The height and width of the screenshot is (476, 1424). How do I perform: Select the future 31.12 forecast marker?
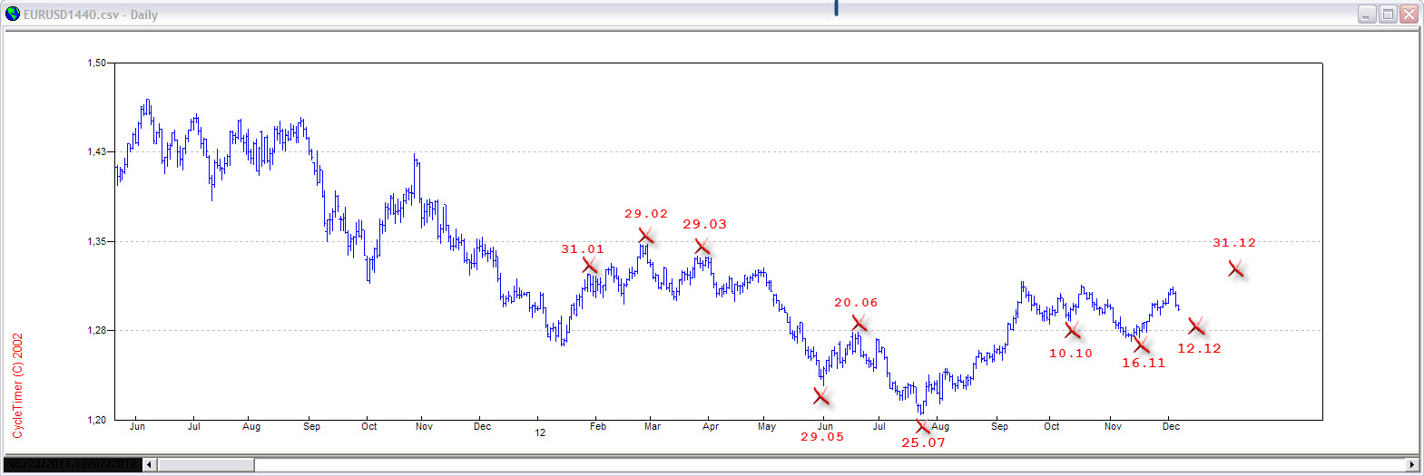coord(1235,269)
